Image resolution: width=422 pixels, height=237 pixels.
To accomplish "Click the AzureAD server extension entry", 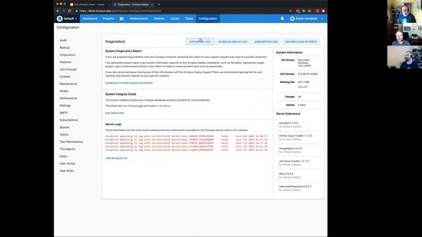I will (x=299, y=124).
